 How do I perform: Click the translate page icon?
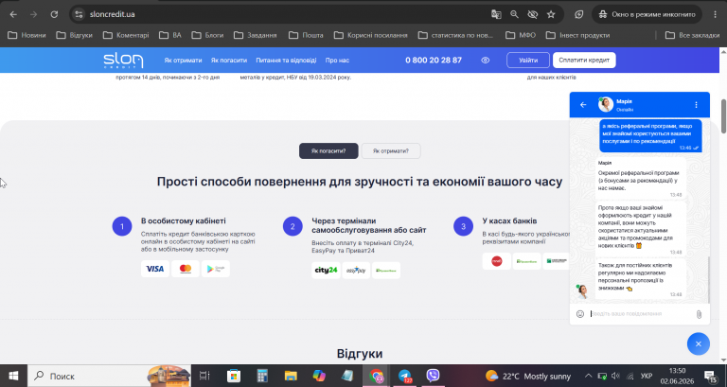(x=496, y=14)
